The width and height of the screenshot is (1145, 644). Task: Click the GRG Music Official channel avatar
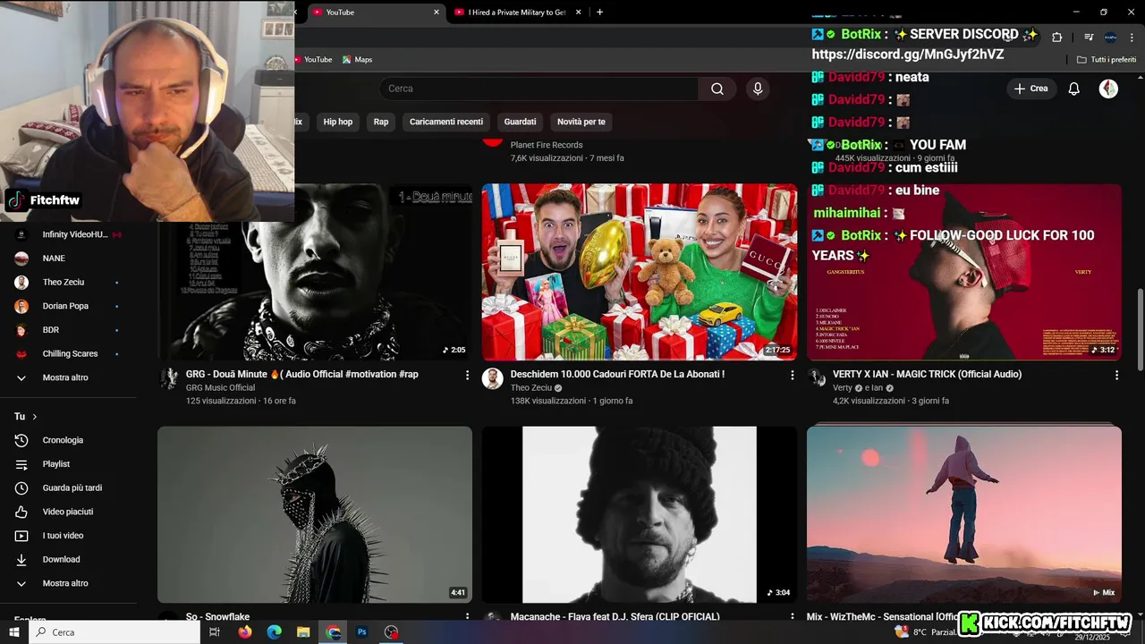point(168,379)
